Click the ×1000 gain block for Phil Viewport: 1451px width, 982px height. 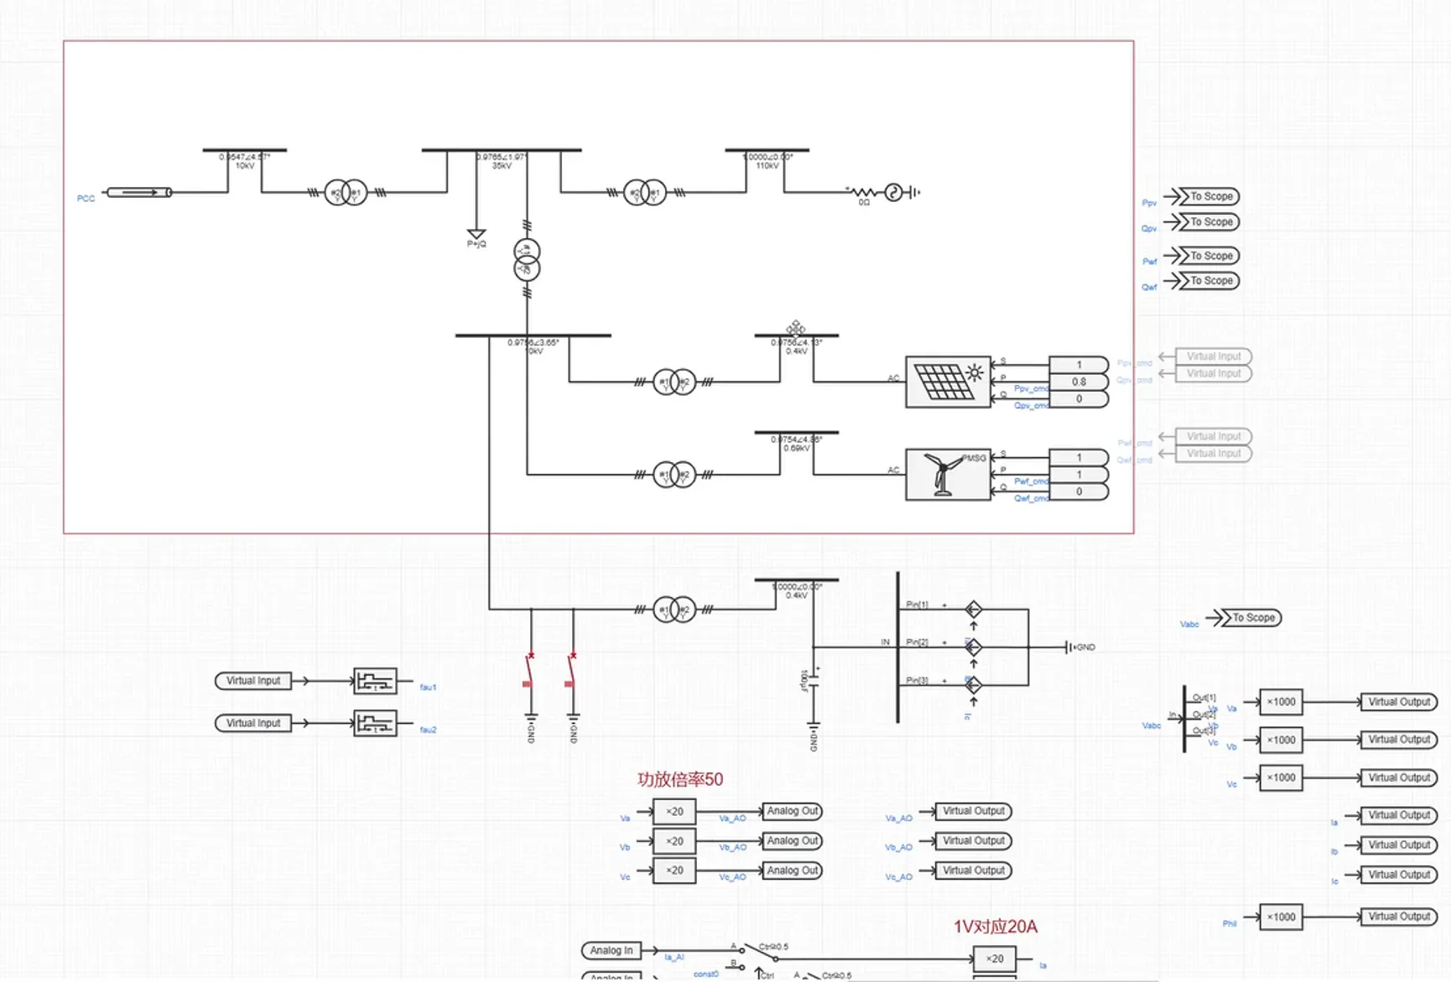[1281, 917]
